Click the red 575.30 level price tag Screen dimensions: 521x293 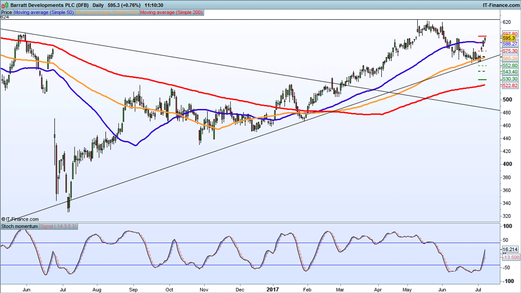pyautogui.click(x=510, y=51)
